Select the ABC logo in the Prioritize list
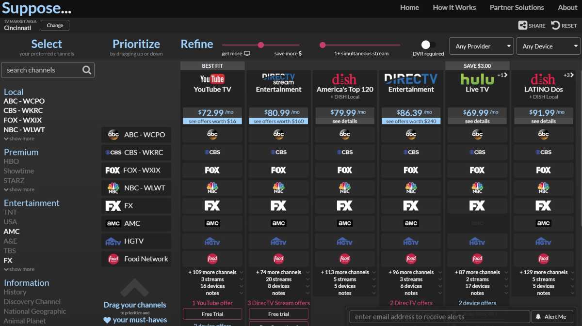Viewport: 582px width, 326px height. coord(113,135)
